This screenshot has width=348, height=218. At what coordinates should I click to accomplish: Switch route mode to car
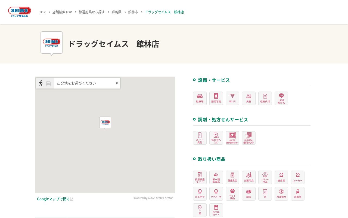pyautogui.click(x=48, y=83)
